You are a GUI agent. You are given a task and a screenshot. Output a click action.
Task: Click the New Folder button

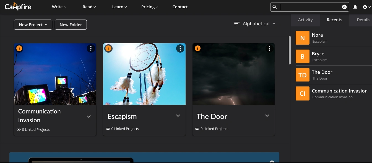point(71,25)
